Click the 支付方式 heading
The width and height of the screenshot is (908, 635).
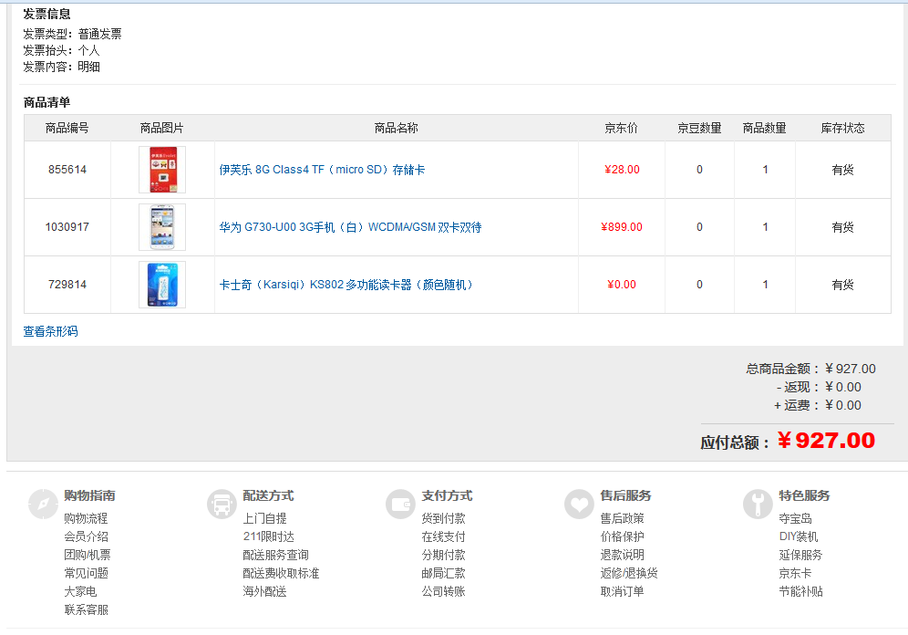coord(447,495)
